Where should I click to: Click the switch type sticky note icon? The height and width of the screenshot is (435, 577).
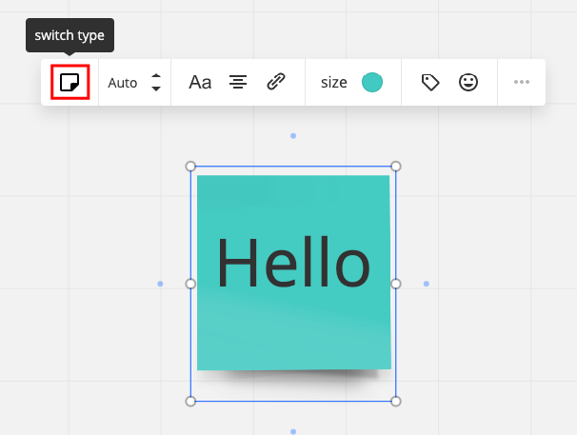70,82
